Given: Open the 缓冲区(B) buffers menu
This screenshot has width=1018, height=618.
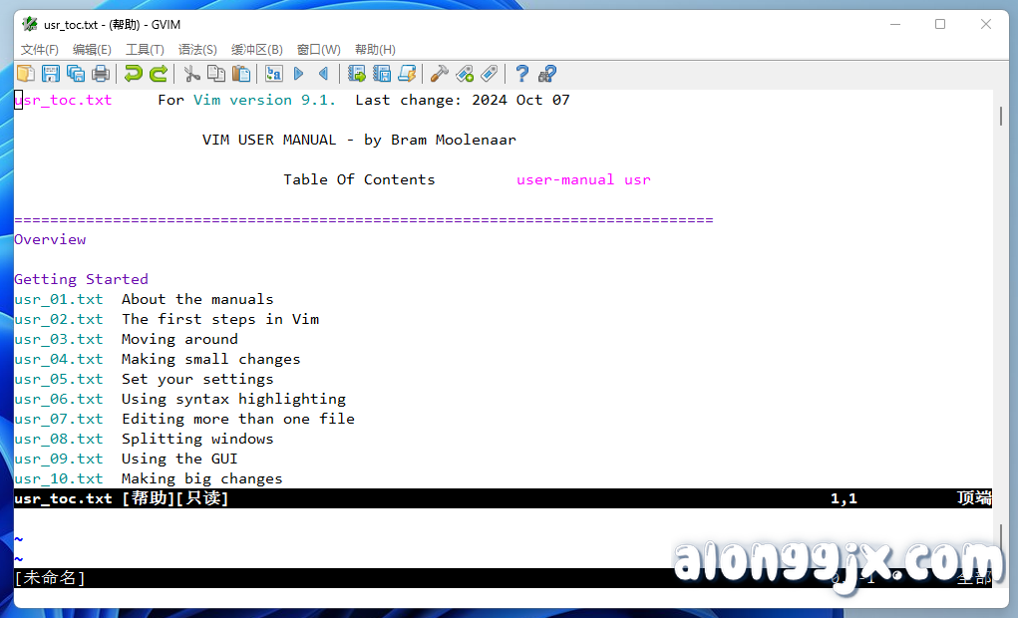Looking at the screenshot, I should [256, 49].
